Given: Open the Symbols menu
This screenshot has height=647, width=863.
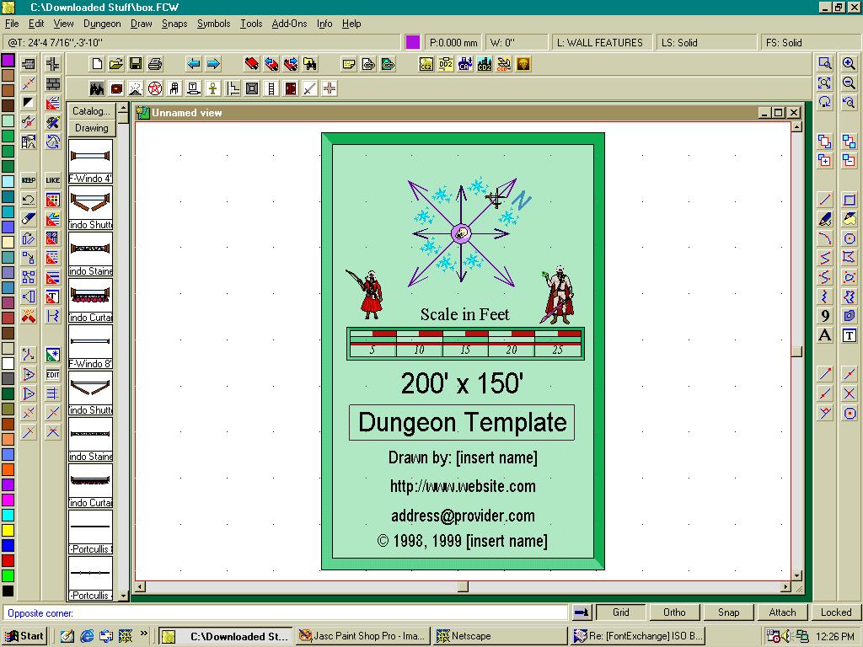Looking at the screenshot, I should [x=213, y=24].
